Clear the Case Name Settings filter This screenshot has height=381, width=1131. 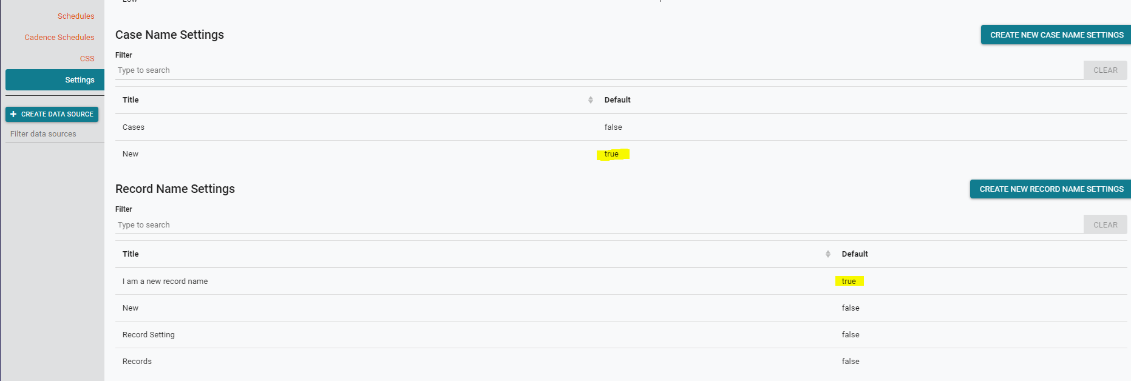click(1105, 70)
